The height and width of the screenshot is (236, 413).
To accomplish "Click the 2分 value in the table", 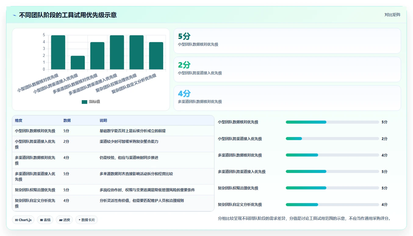I will (66, 142).
